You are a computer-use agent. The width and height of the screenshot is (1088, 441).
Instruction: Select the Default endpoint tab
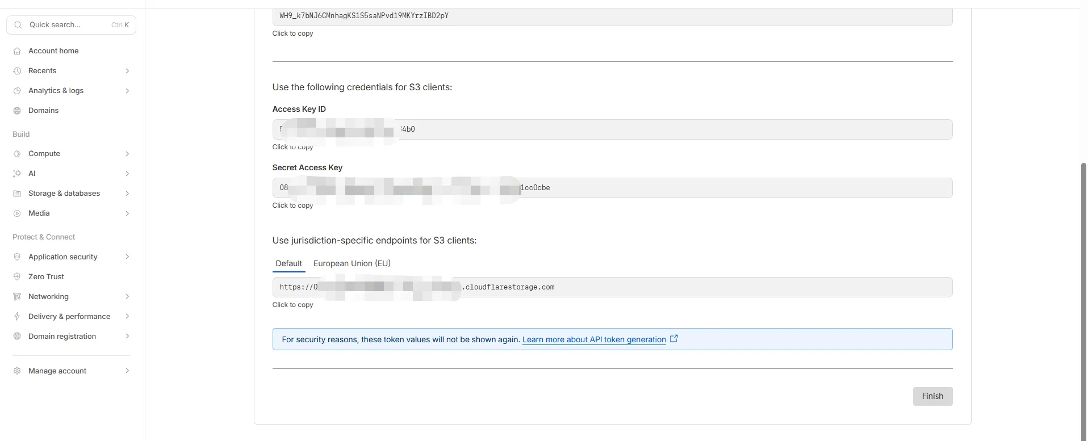288,263
